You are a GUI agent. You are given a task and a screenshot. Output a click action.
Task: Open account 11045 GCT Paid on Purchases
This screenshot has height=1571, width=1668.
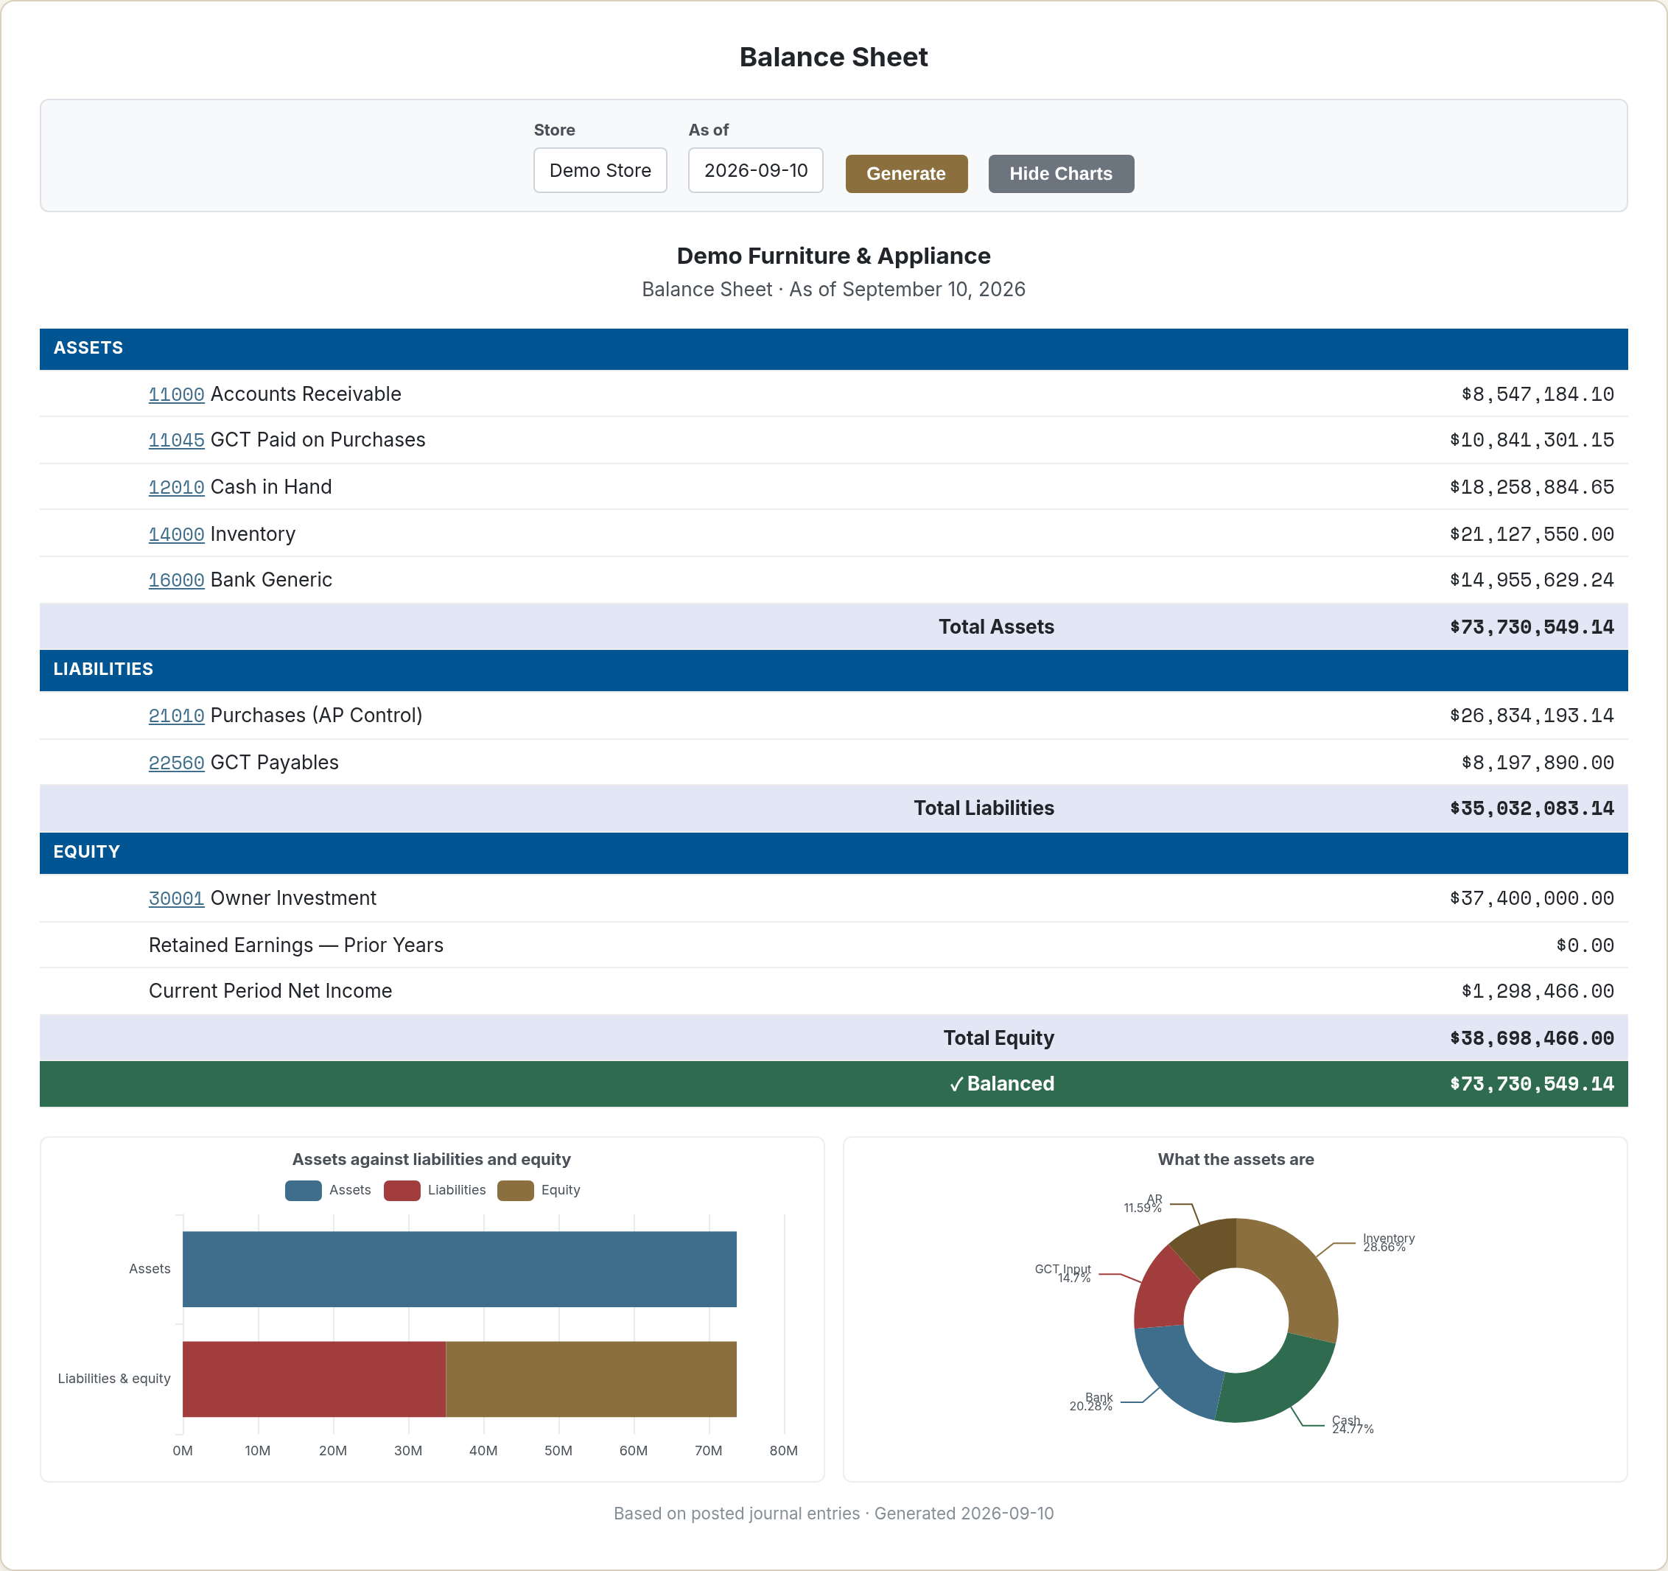point(176,440)
